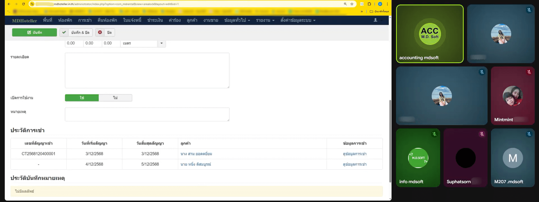Expand the ข้อมูลทั่วไป menu
Image resolution: width=539 pixels, height=202 pixels.
coord(237,20)
